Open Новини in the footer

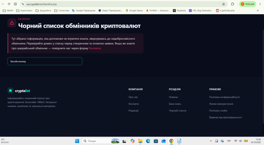click(x=173, y=97)
